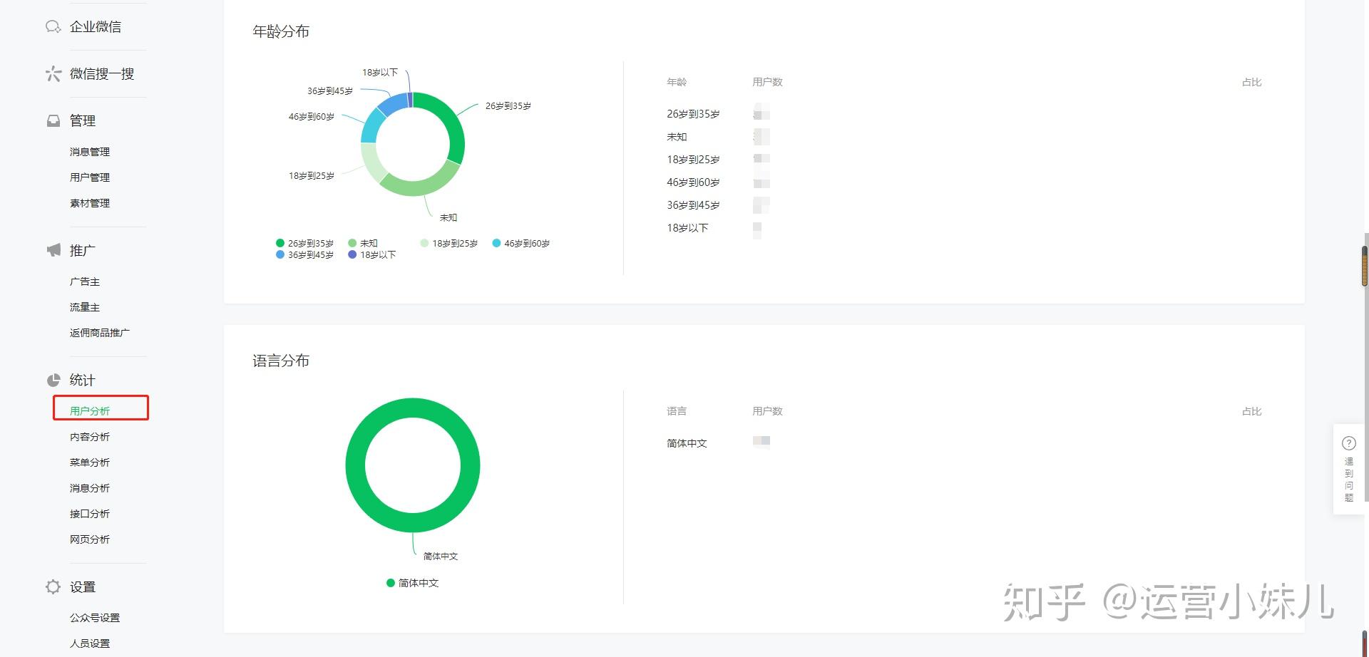Go to 内容分析 page
The width and height of the screenshot is (1369, 657).
click(90, 437)
